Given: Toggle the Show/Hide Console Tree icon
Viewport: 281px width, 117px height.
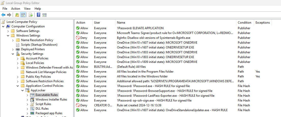Looking at the screenshot, I should tap(23, 15).
